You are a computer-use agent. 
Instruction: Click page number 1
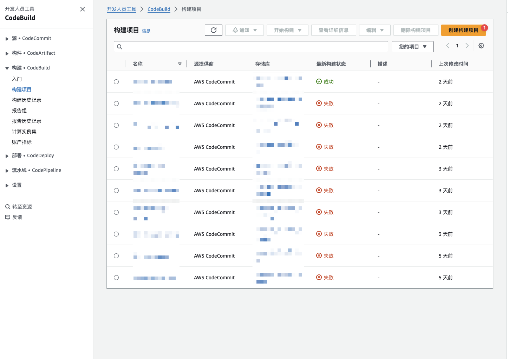point(457,46)
